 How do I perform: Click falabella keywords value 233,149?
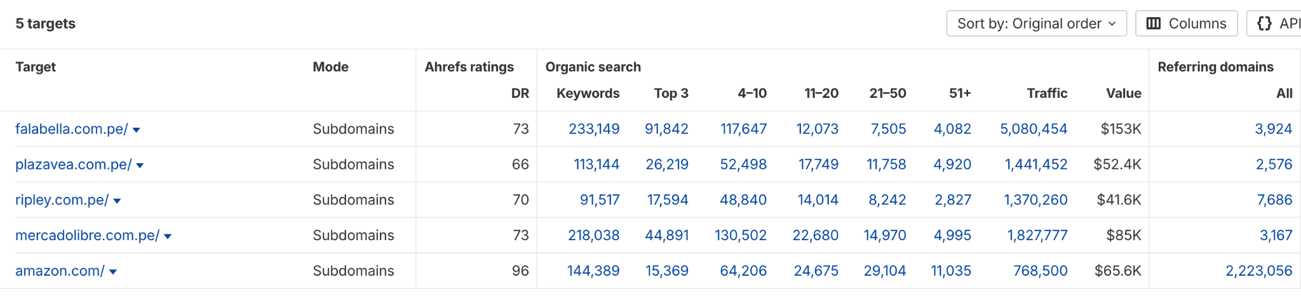[594, 129]
